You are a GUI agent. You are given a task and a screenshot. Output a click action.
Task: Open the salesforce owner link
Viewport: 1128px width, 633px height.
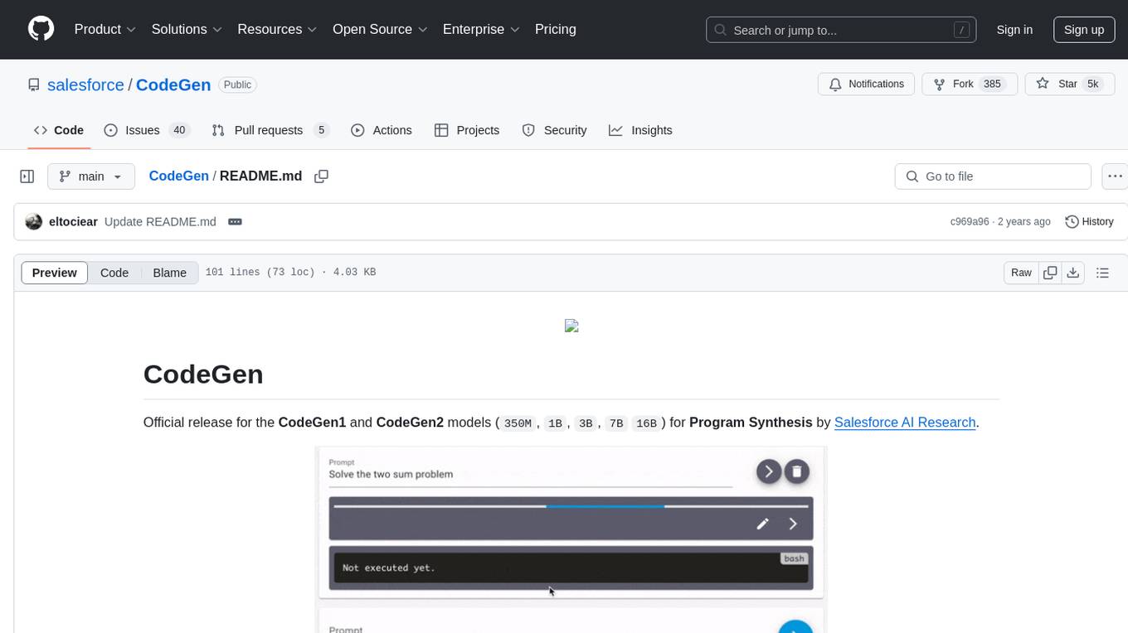point(85,85)
